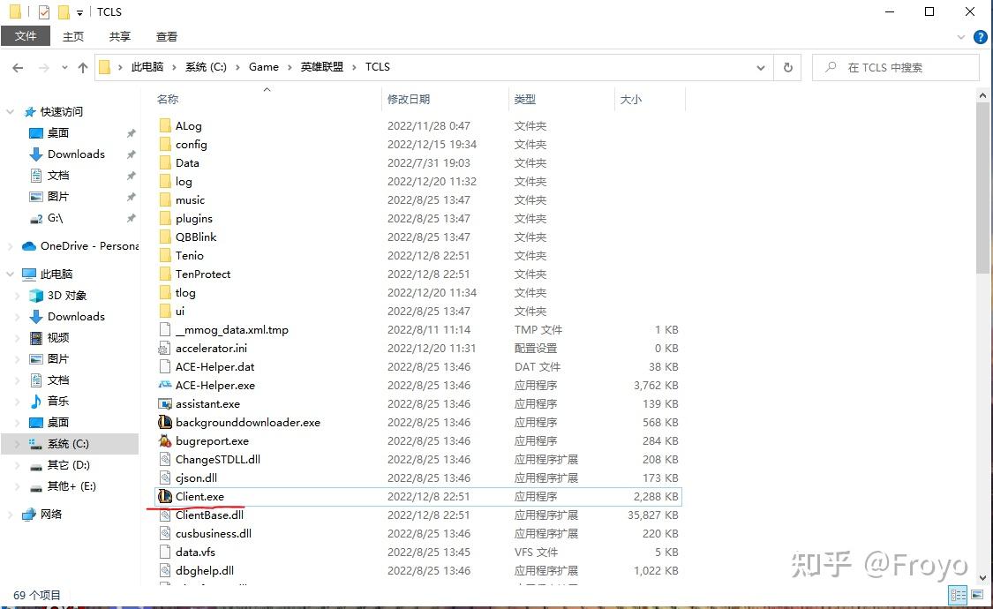Screen dimensions: 993x609
Task: Switch to the 查看 ribbon tab
Action: click(166, 36)
